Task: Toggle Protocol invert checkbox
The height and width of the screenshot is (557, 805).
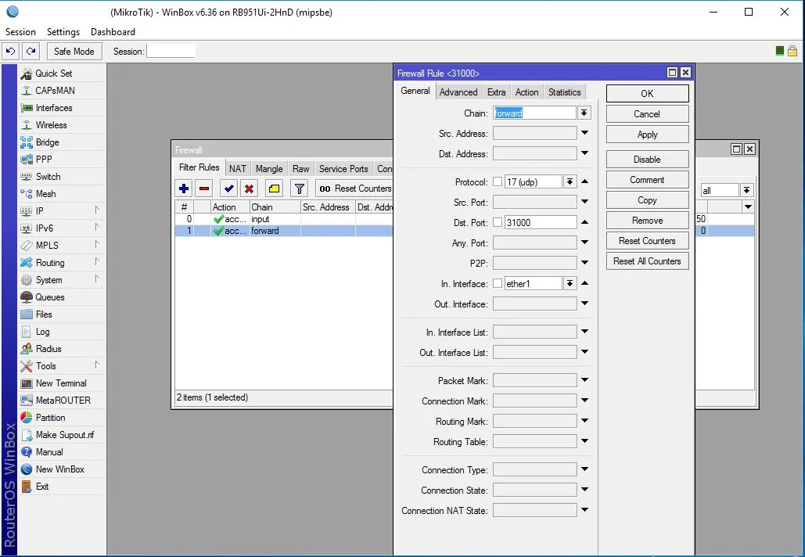Action: click(498, 181)
